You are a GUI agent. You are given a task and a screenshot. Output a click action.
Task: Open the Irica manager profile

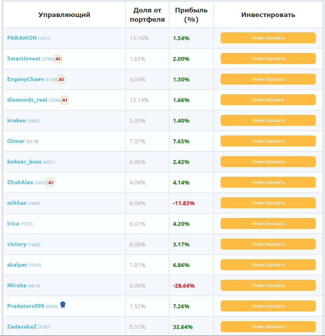[13, 224]
